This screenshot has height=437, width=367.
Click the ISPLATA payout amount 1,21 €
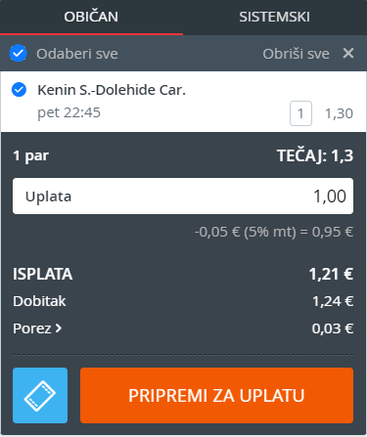tap(331, 274)
